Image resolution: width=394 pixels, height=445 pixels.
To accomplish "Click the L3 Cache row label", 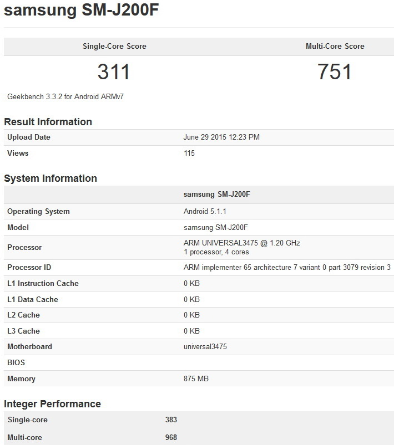I will pyautogui.click(x=23, y=331).
